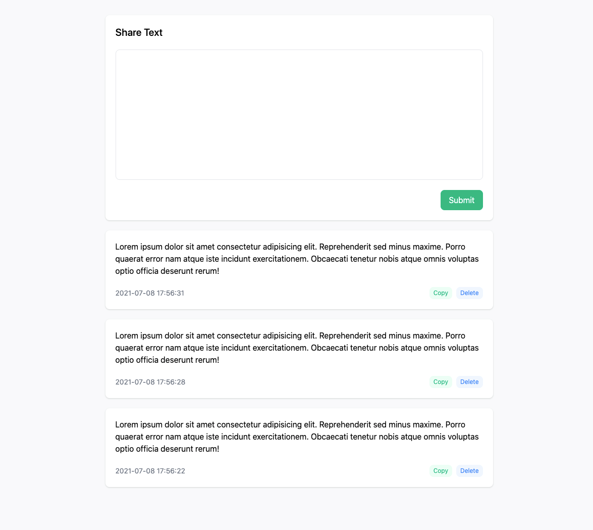Click the 2021-07-08 17:56:22 timestamp
Image resolution: width=593 pixels, height=530 pixels.
pos(150,471)
